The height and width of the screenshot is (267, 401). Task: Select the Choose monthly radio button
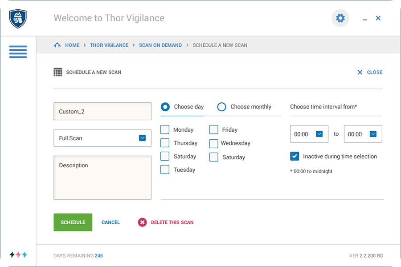point(221,107)
